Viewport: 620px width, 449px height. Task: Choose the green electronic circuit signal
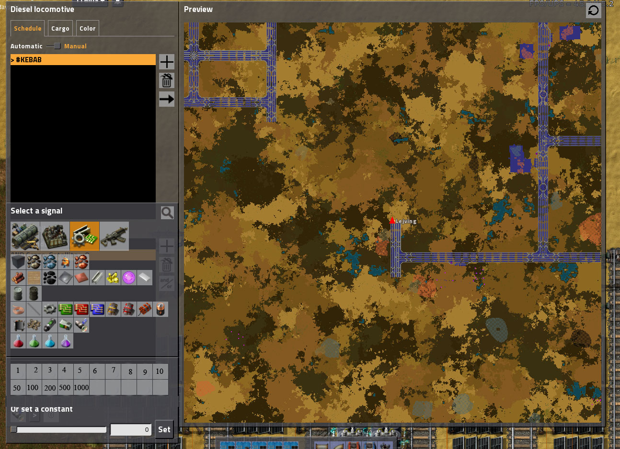66,309
